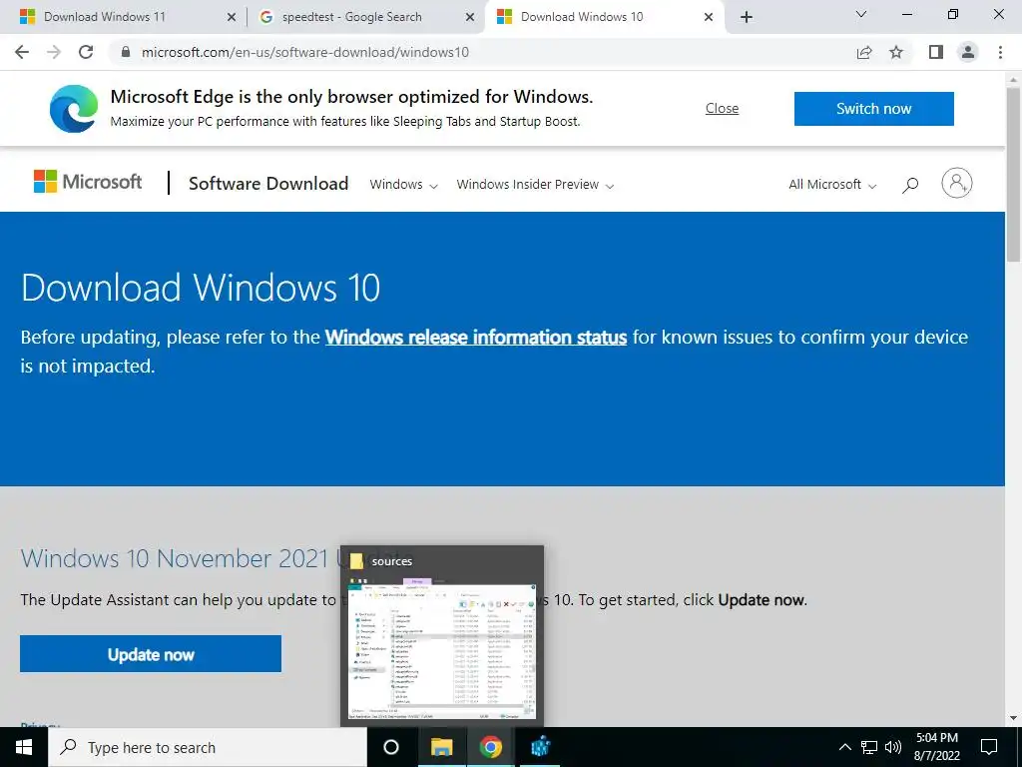Close the Download Windows 10 tab
This screenshot has width=1022, height=767.
tap(709, 18)
